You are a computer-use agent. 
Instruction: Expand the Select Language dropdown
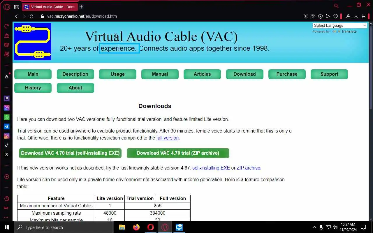(340, 26)
